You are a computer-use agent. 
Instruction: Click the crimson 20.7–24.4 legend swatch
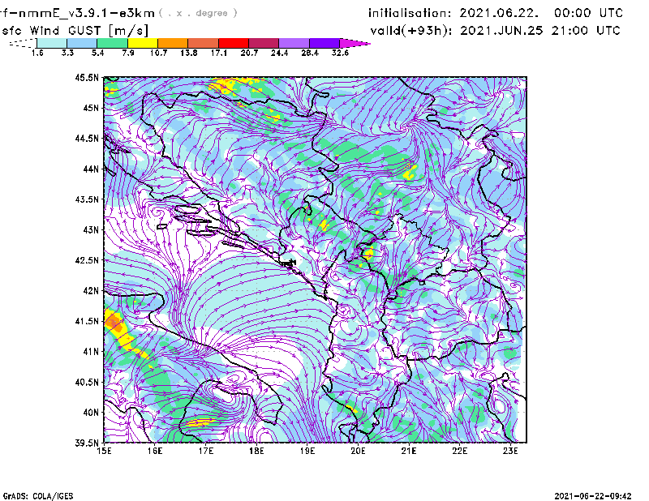point(264,43)
